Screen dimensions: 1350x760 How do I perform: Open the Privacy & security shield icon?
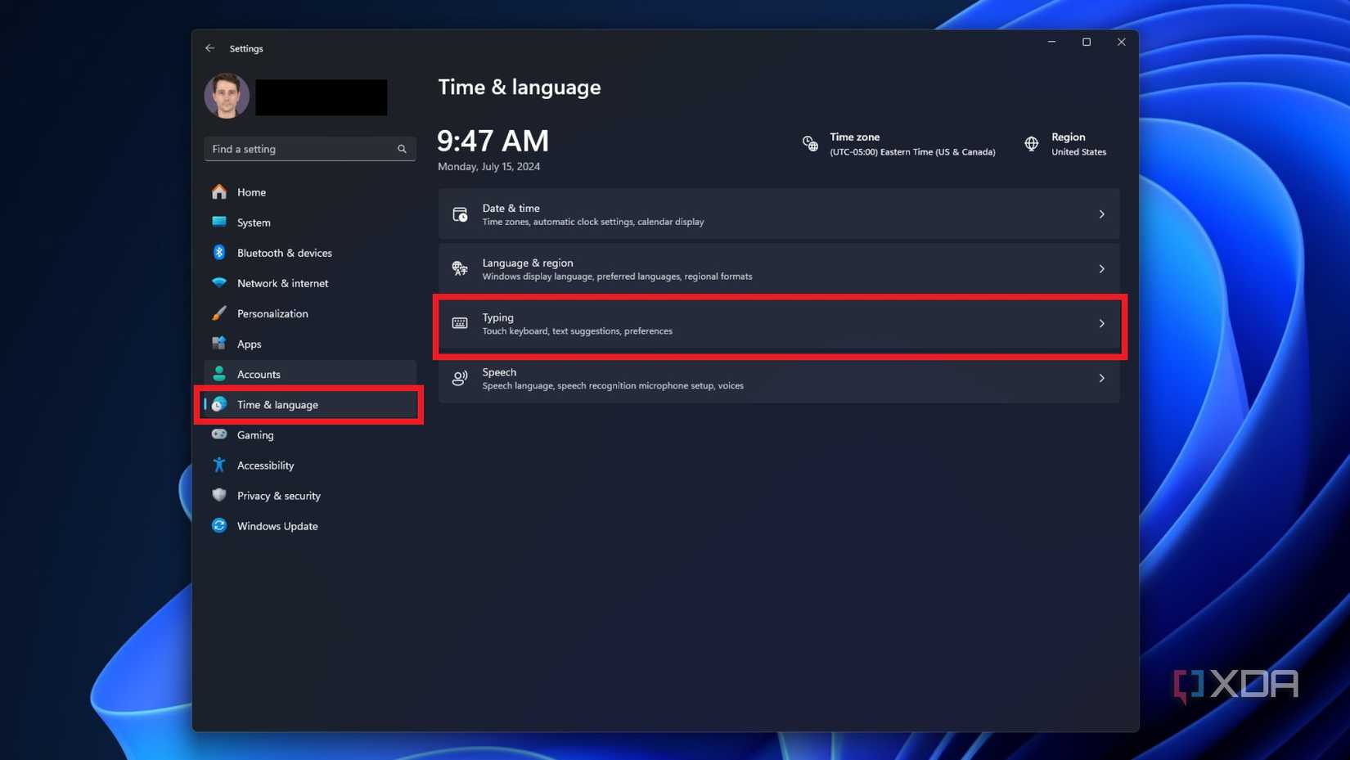click(x=218, y=495)
